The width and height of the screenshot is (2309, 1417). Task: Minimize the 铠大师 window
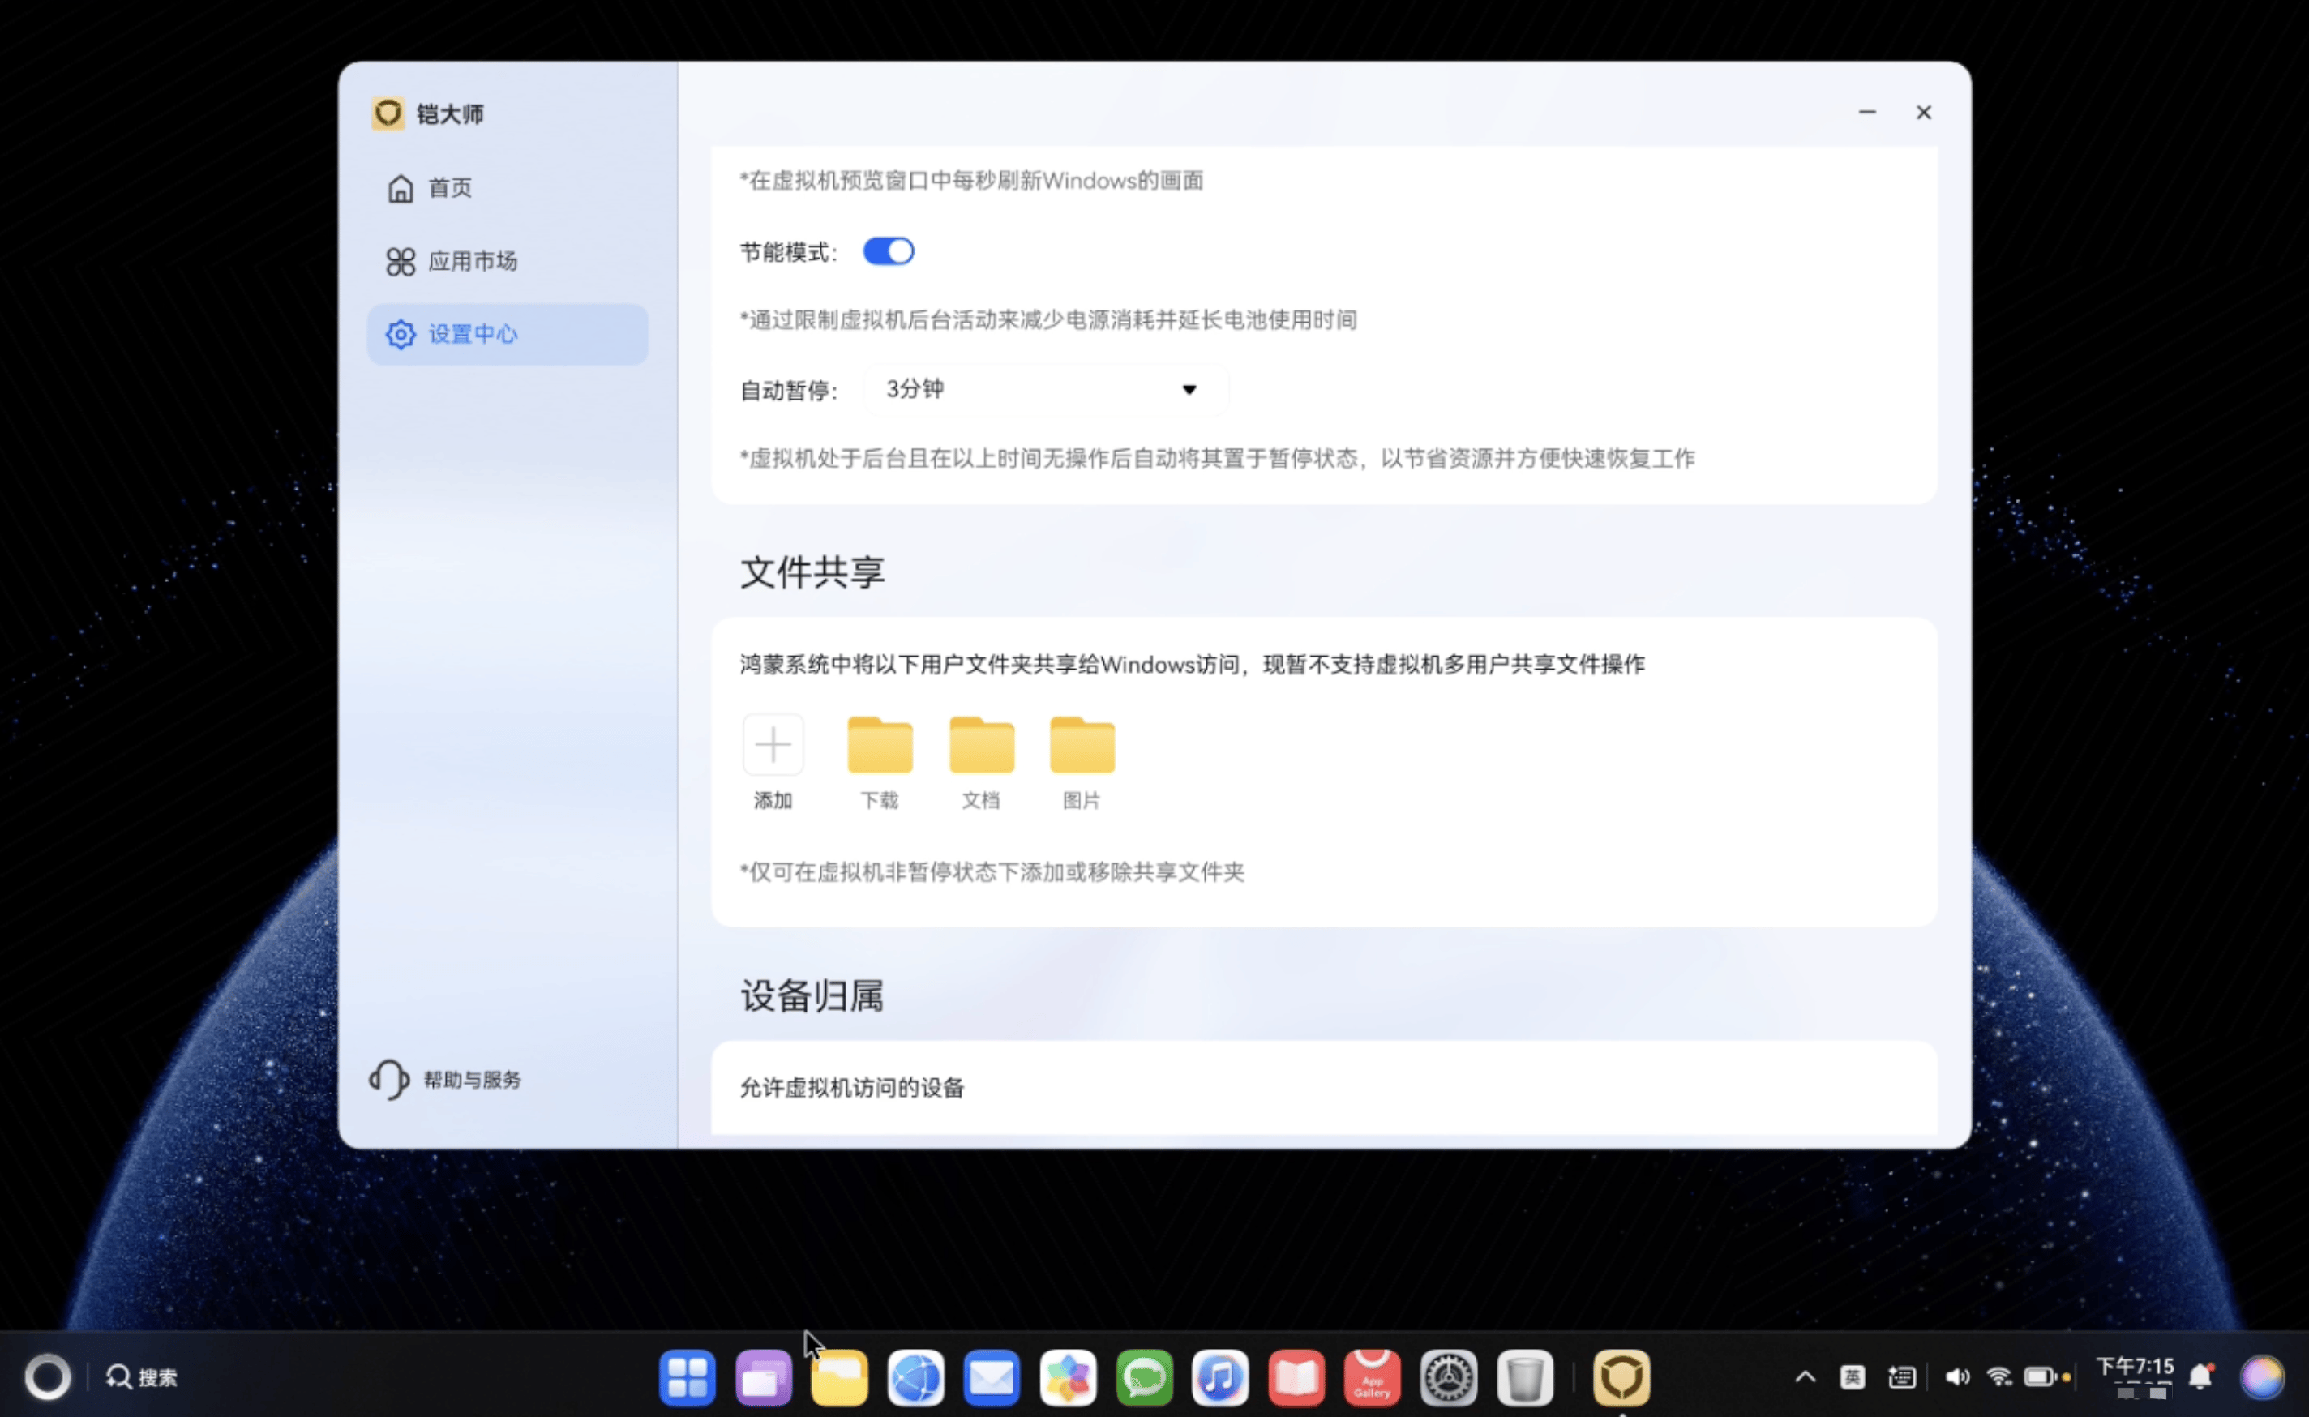1866,113
